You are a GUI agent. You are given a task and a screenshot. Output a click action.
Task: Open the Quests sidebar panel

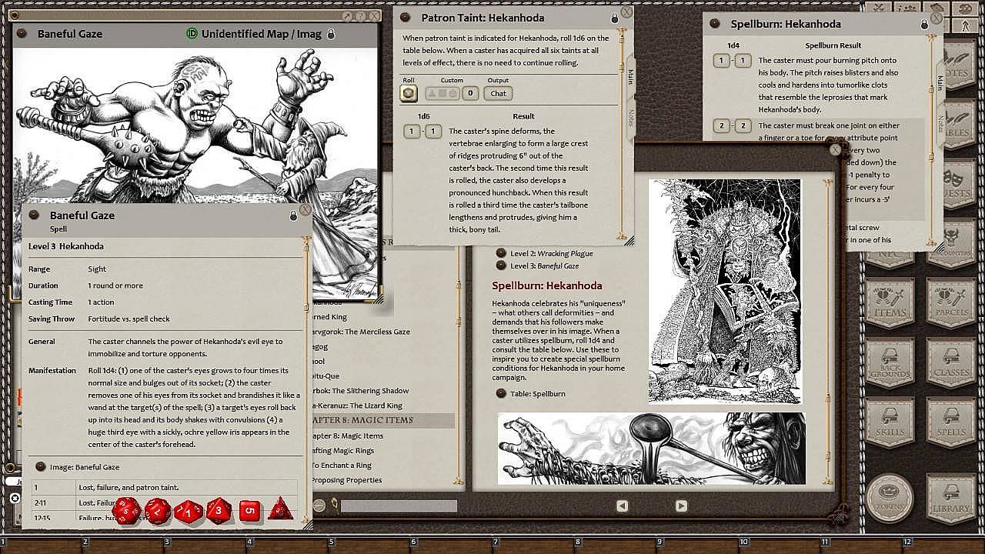point(959,183)
